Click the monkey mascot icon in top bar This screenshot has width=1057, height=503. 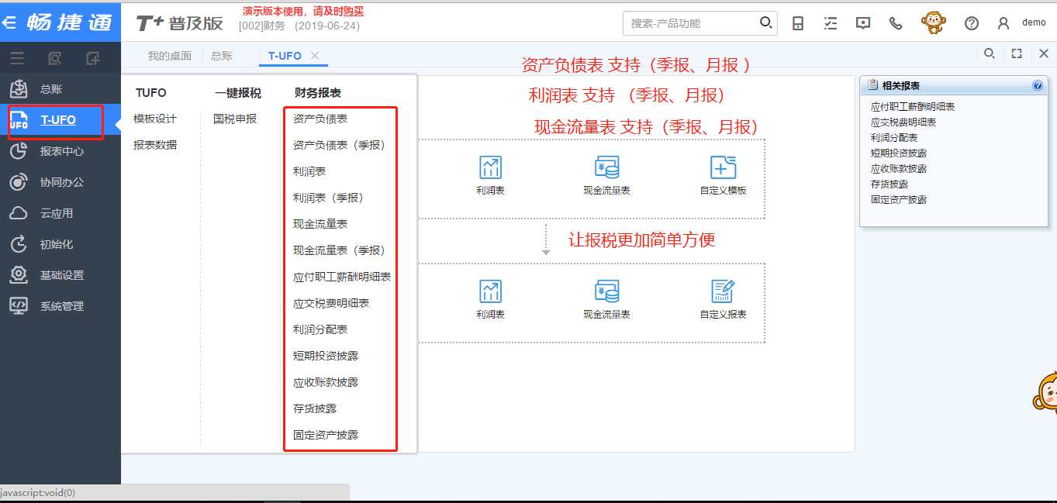934,22
